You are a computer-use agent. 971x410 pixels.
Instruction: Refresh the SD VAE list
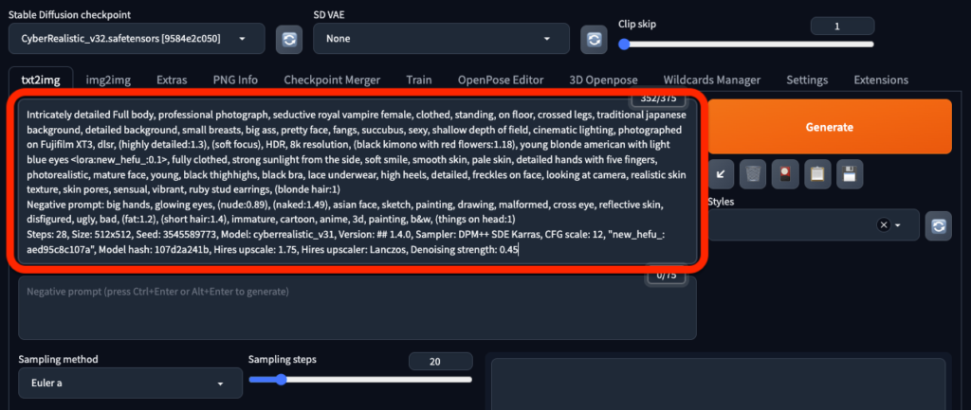pos(594,40)
